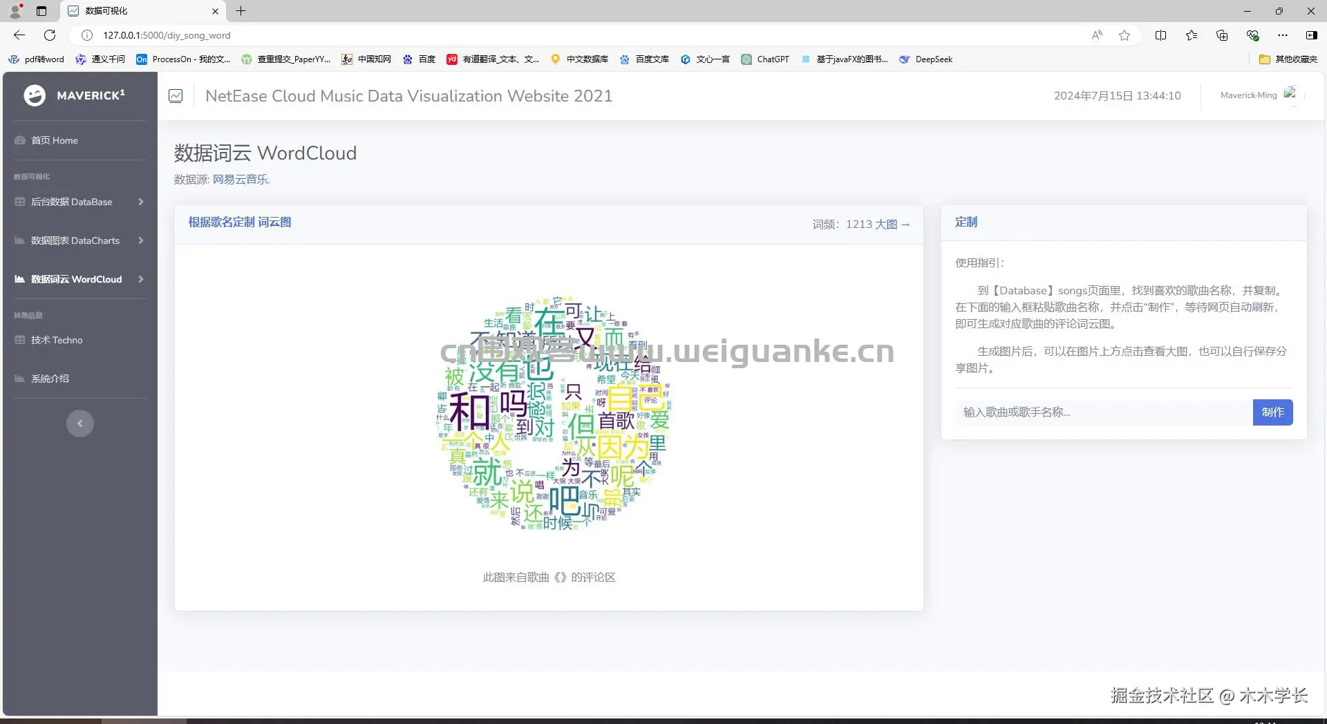Open collections icon in browser toolbar
Viewport: 1327px width, 724px height.
(x=1222, y=35)
